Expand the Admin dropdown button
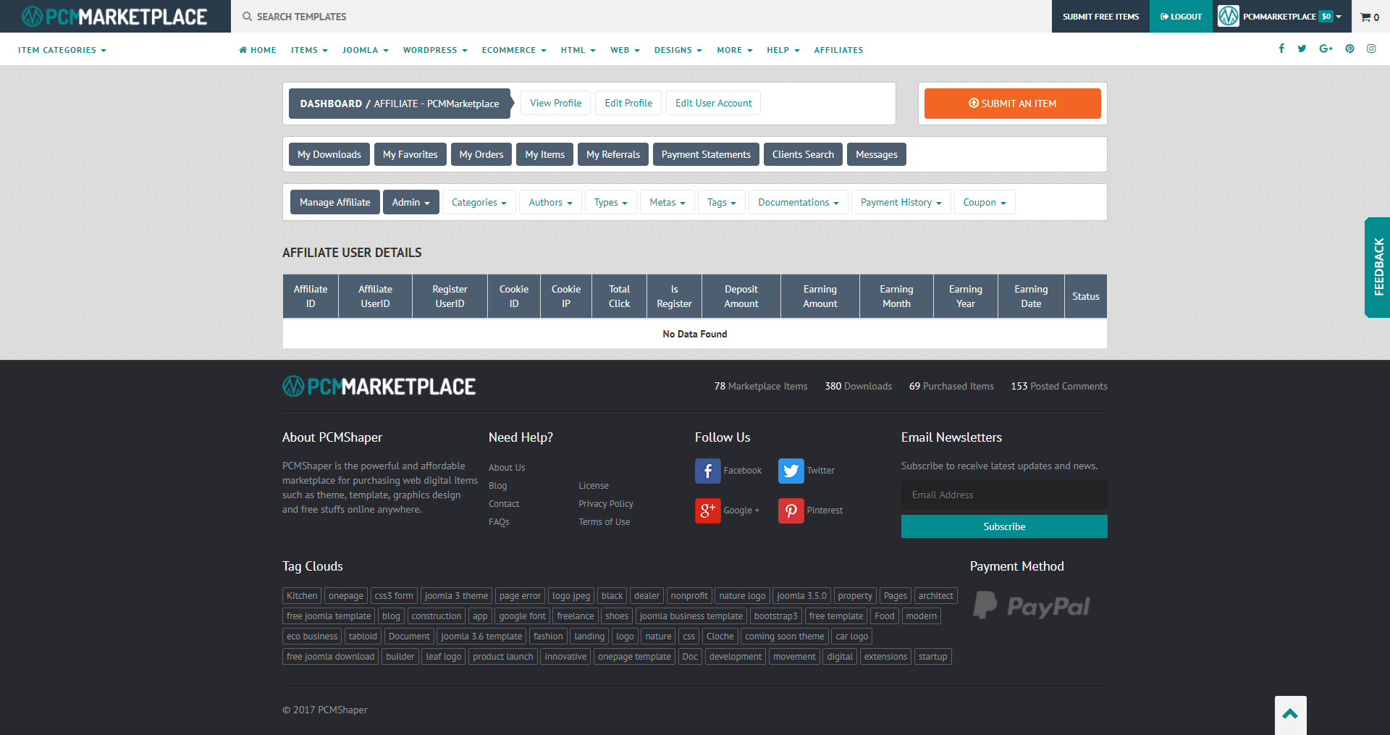Image resolution: width=1390 pixels, height=735 pixels. point(410,202)
